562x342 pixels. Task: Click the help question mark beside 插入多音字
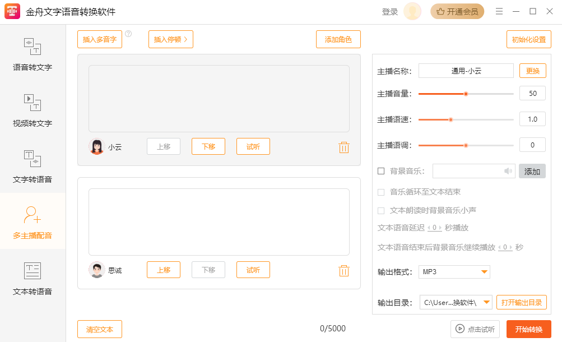[128, 34]
